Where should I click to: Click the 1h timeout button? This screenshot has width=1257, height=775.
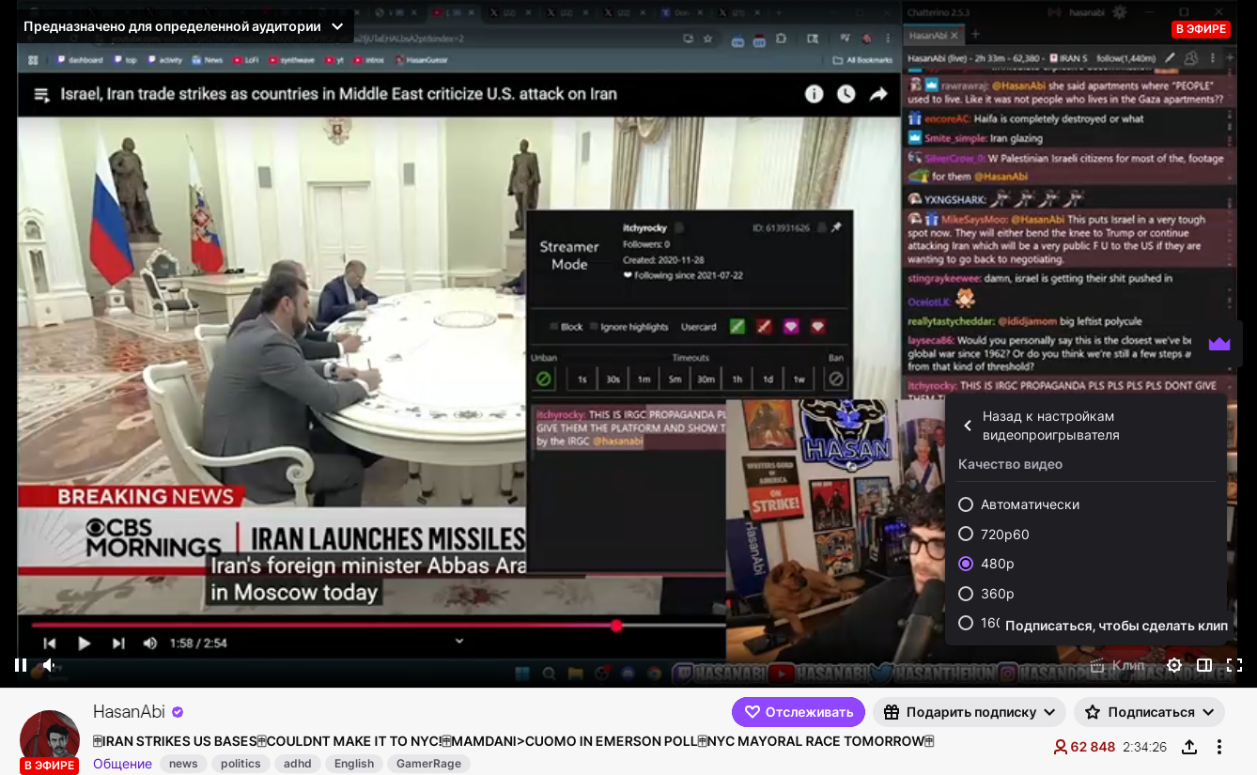point(737,380)
